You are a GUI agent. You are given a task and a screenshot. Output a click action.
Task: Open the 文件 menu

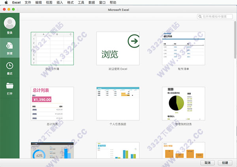coord(28,2)
